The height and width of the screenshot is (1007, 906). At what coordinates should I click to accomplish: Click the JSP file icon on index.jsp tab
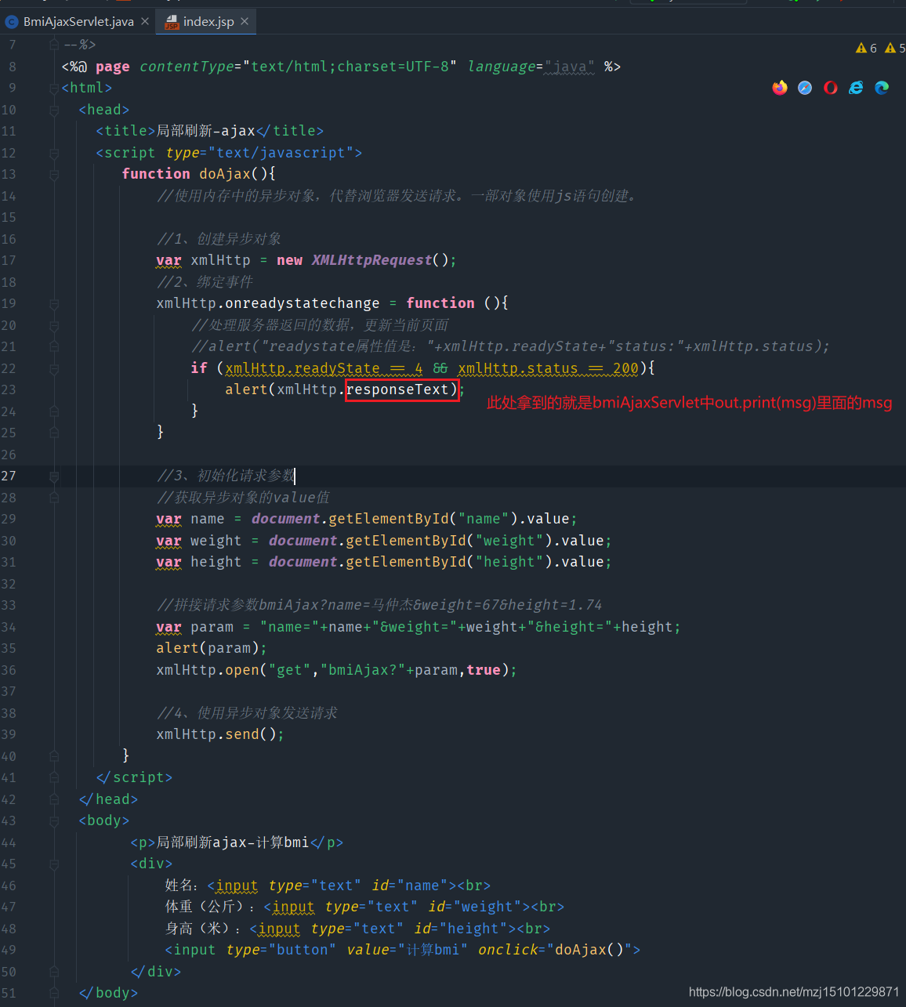click(172, 22)
